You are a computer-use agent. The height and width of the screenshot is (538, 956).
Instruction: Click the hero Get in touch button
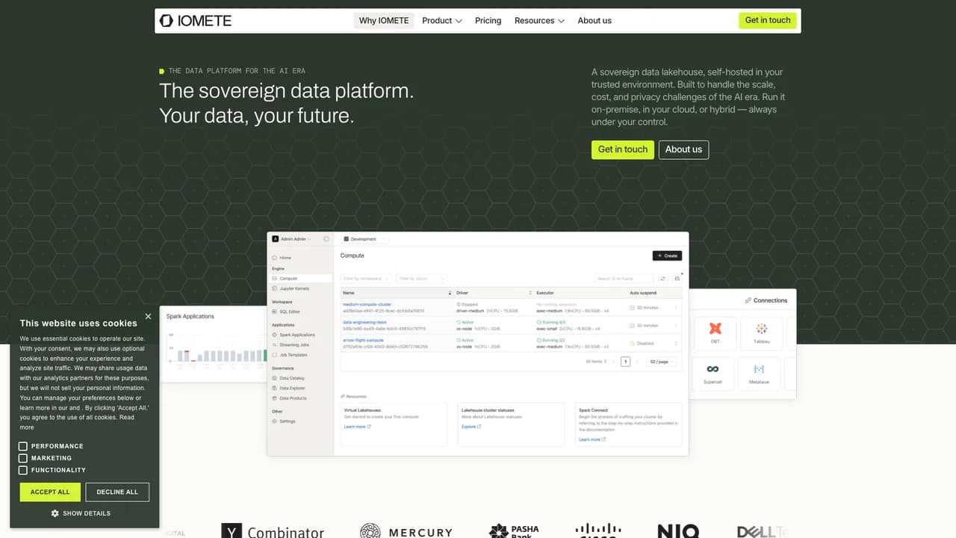point(623,149)
